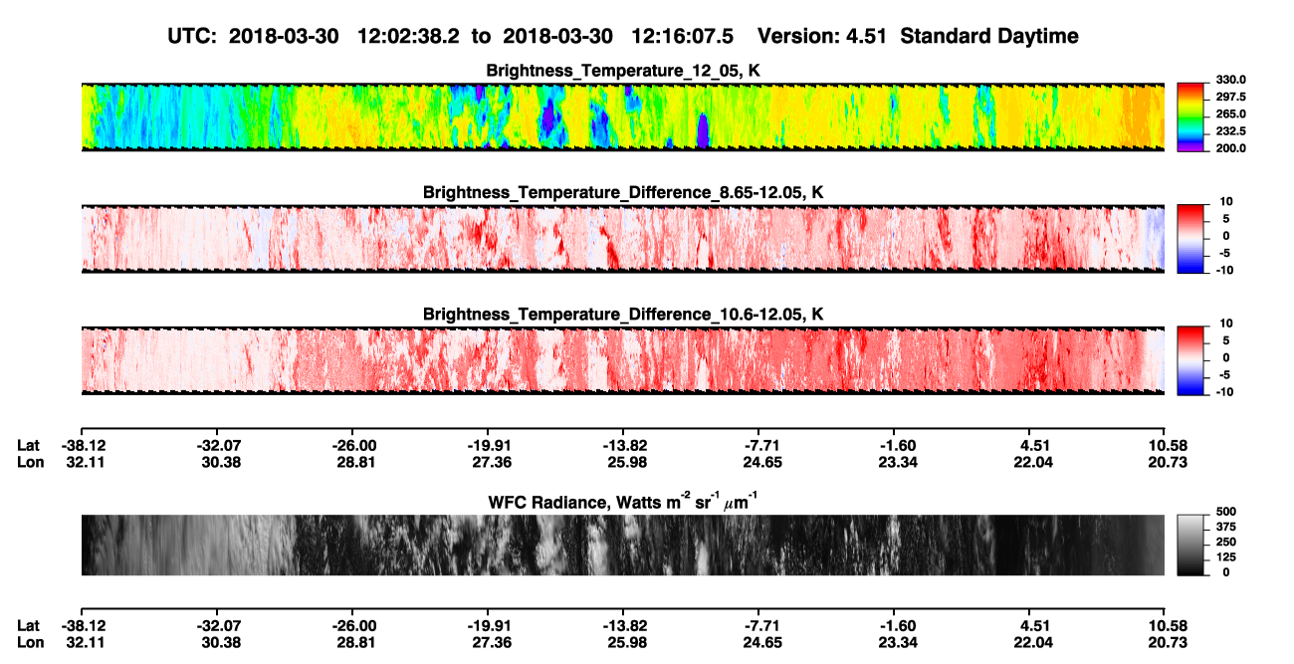Select the 8.65-12.05 difference image strip
1294x664 pixels.
click(x=622, y=238)
